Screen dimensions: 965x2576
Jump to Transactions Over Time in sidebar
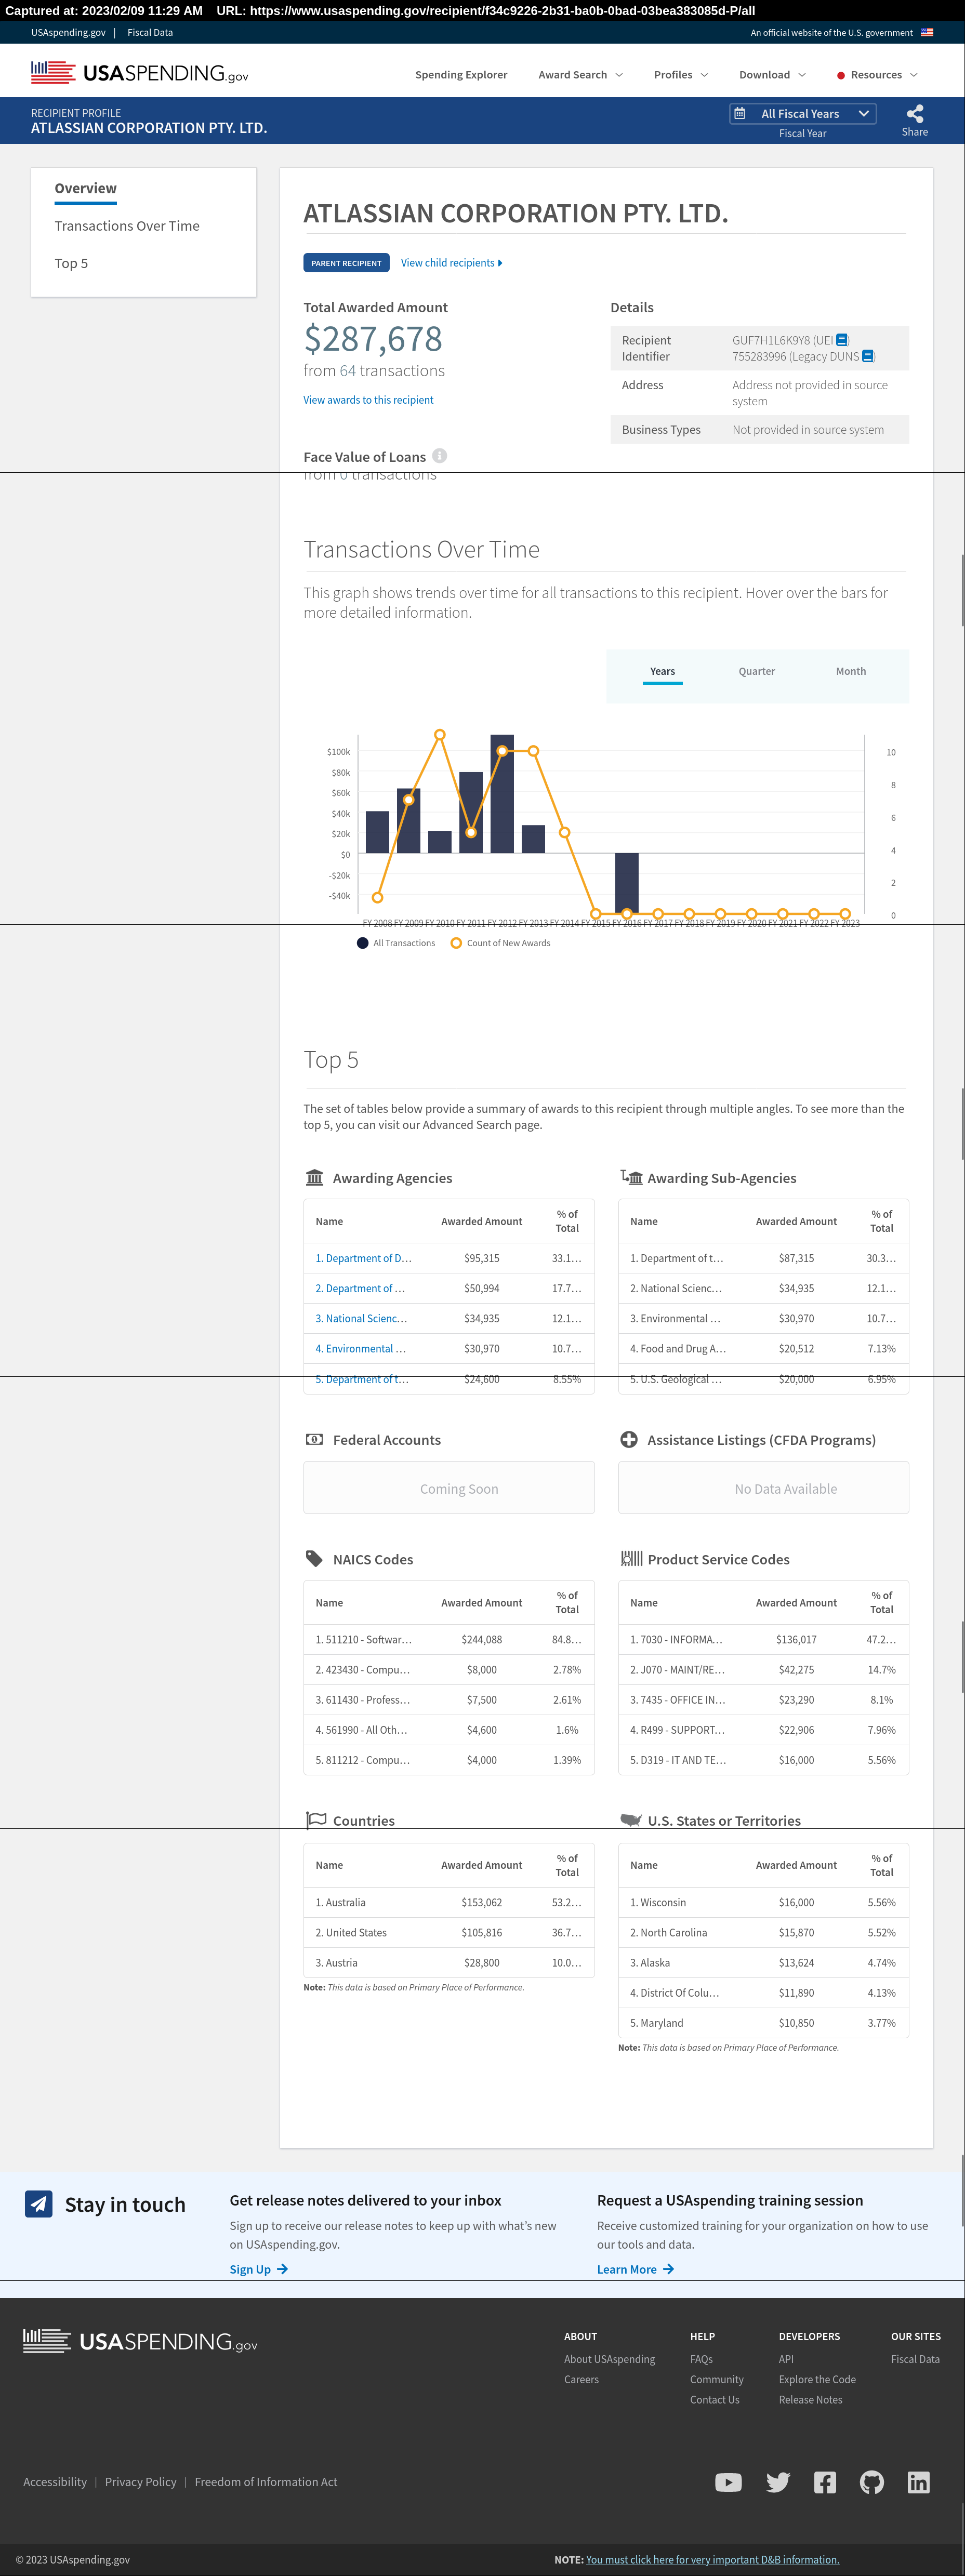127,226
